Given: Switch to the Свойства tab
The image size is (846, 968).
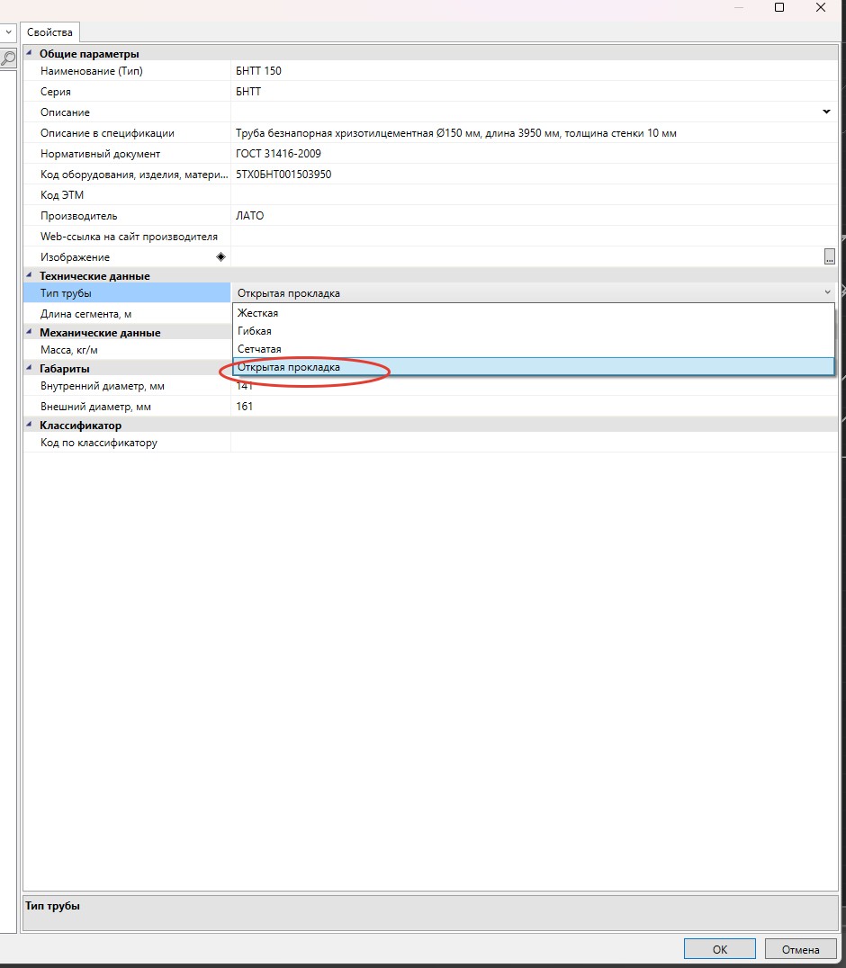Looking at the screenshot, I should tap(49, 32).
